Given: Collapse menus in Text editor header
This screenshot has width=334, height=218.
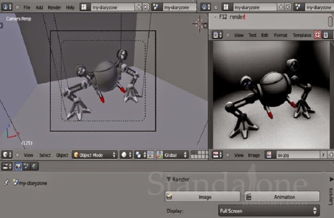Looking at the screenshot, I should click(228, 35).
